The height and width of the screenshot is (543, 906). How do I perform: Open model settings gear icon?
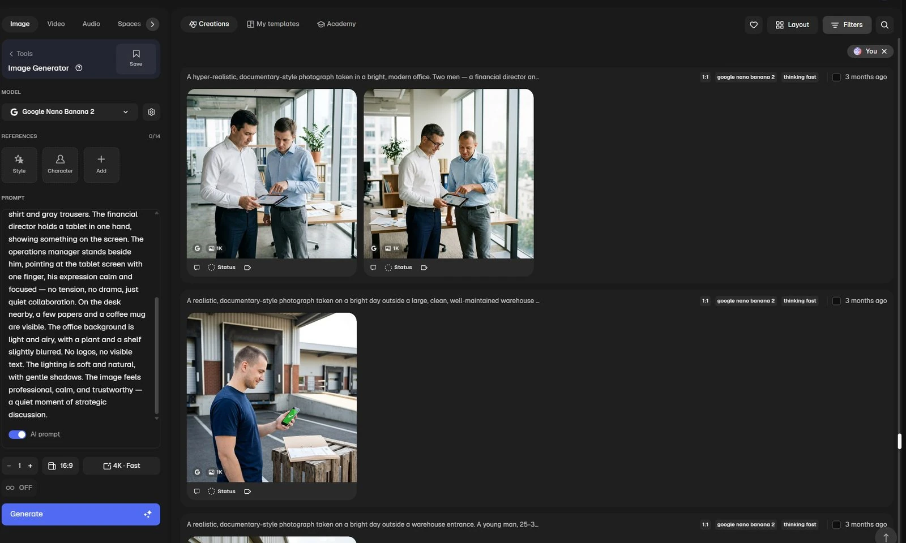[x=151, y=112]
